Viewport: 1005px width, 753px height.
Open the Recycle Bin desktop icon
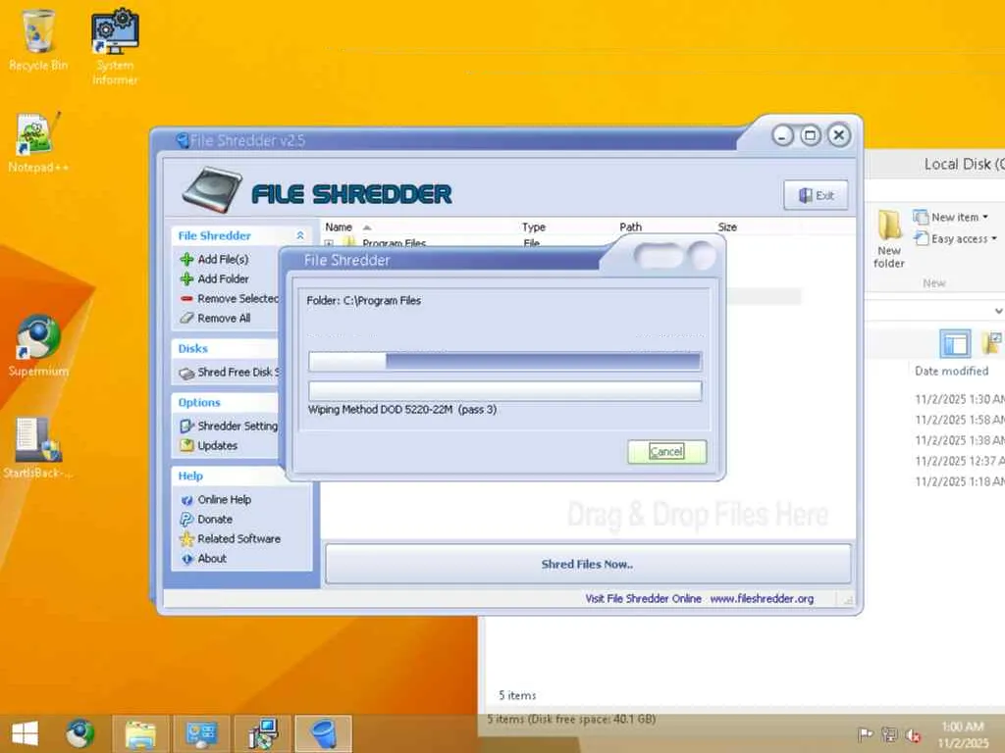point(38,39)
